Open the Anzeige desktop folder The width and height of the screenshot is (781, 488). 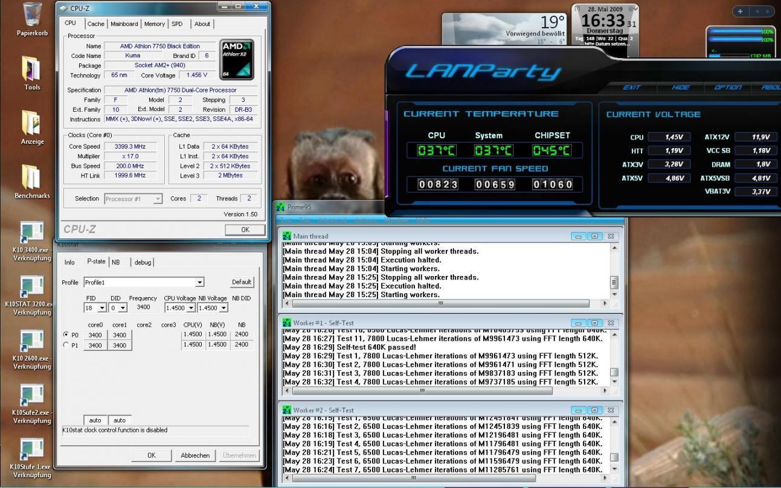click(31, 123)
